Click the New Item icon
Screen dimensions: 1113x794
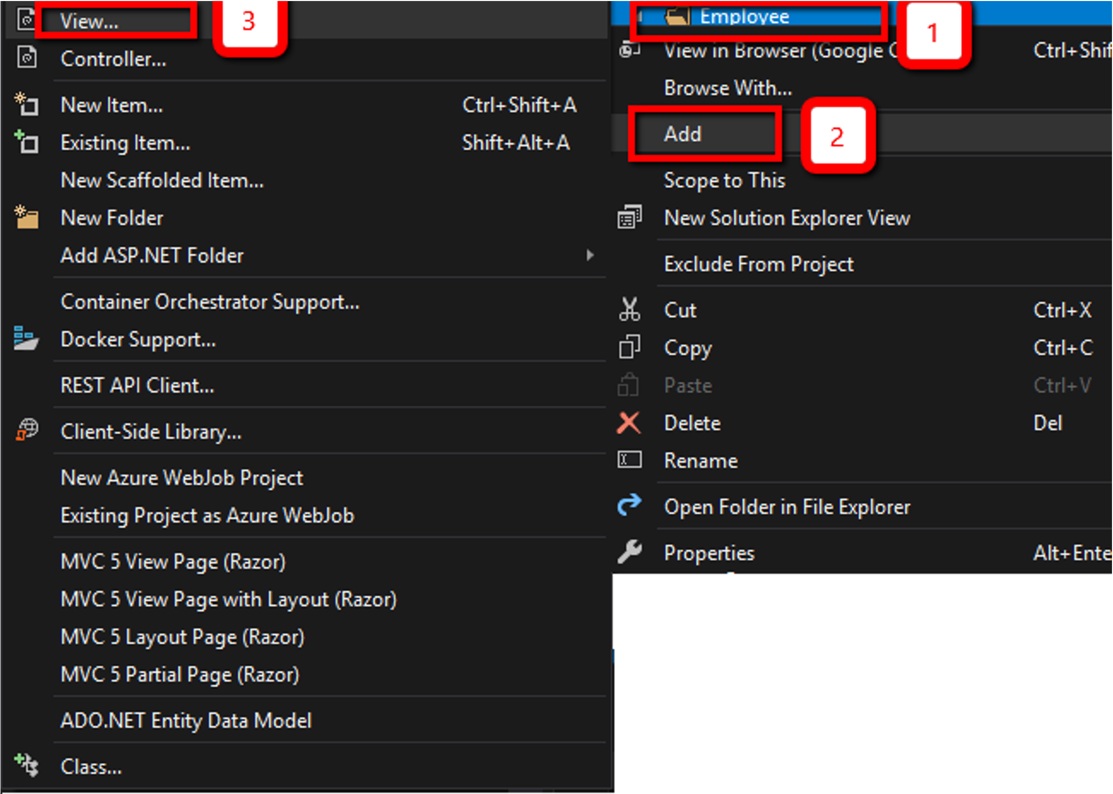point(26,105)
